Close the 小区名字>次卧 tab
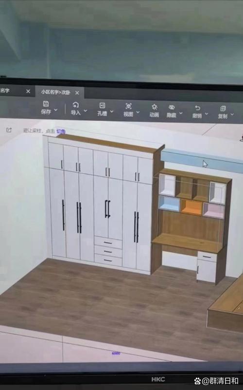 coord(77,93)
